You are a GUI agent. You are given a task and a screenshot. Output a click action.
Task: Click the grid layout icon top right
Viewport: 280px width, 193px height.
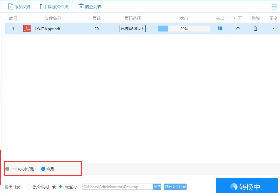(274, 6)
